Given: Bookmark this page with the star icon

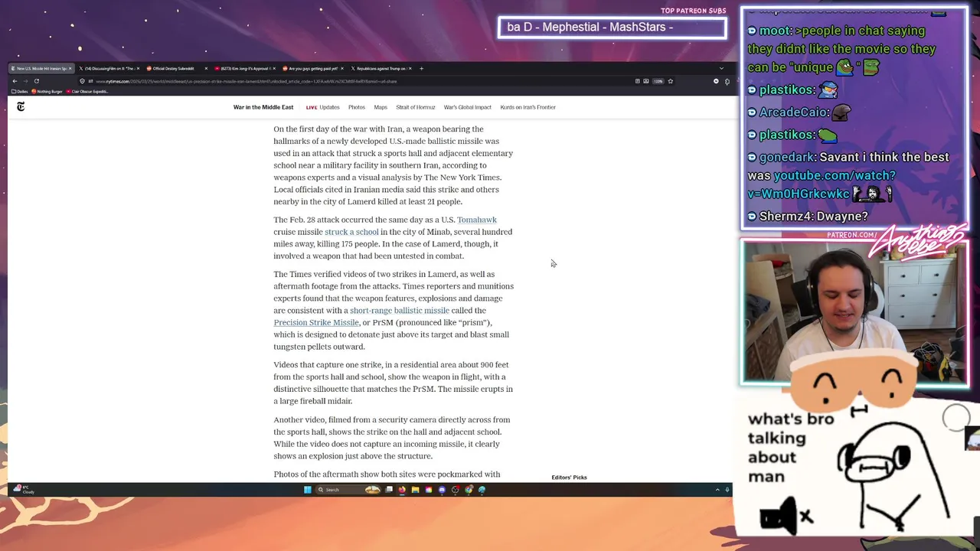Looking at the screenshot, I should (x=670, y=81).
